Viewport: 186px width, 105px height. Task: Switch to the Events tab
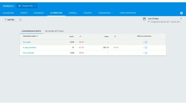pyautogui.click(x=24, y=13)
